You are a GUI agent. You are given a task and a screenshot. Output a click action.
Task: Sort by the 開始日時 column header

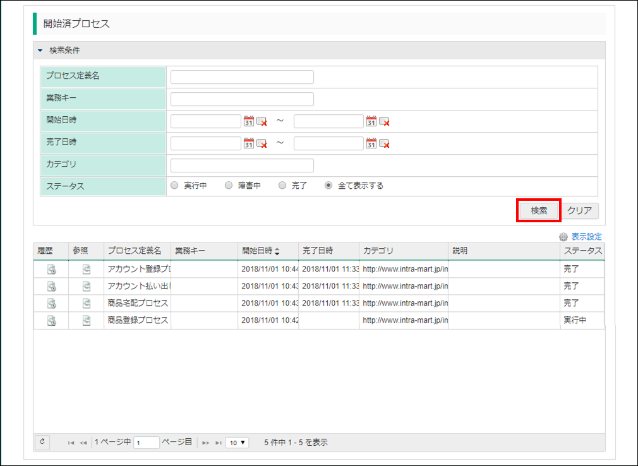(260, 251)
